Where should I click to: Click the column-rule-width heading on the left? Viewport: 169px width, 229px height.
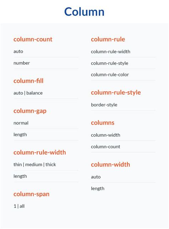(40, 152)
